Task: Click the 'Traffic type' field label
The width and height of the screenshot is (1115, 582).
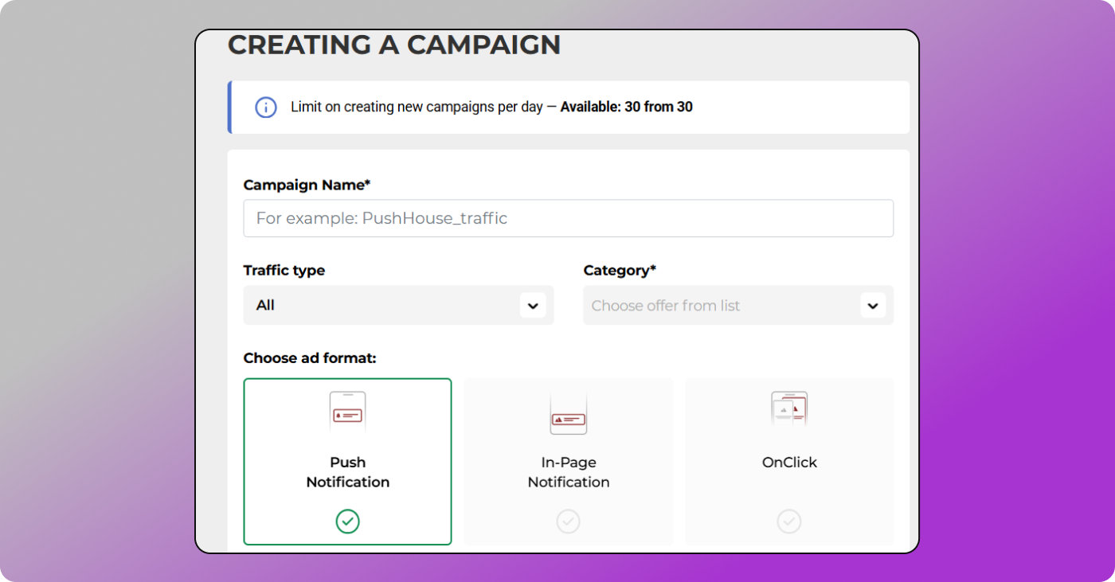Action: click(x=284, y=271)
